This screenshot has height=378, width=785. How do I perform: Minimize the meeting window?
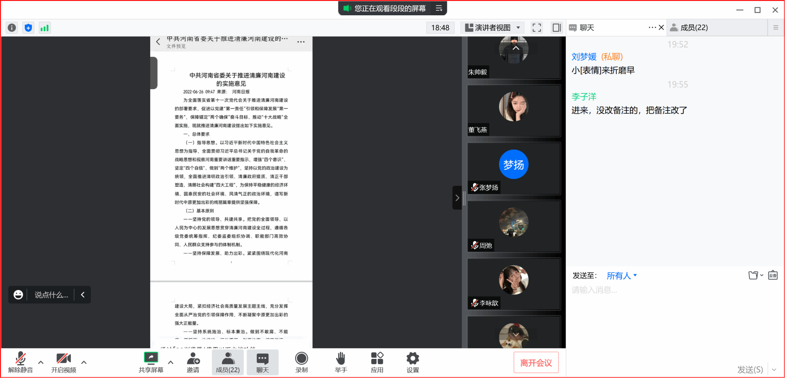click(x=740, y=10)
